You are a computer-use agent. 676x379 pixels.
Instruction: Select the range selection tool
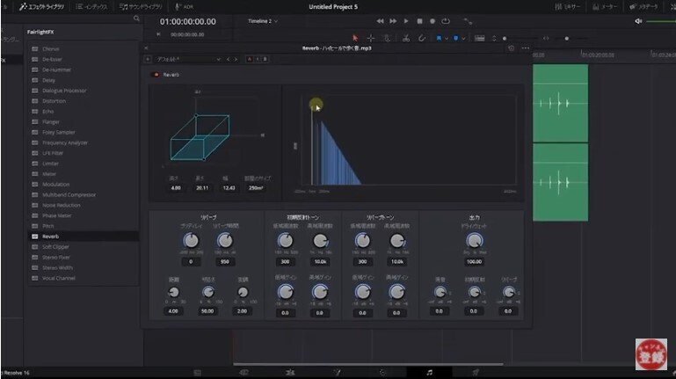(371, 39)
